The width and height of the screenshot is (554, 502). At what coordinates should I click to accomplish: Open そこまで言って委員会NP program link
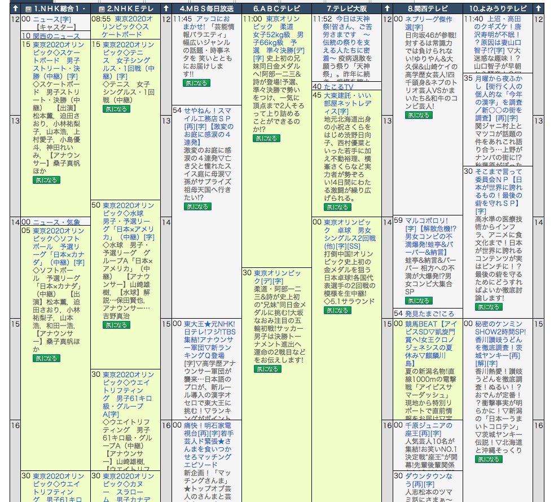click(x=499, y=191)
